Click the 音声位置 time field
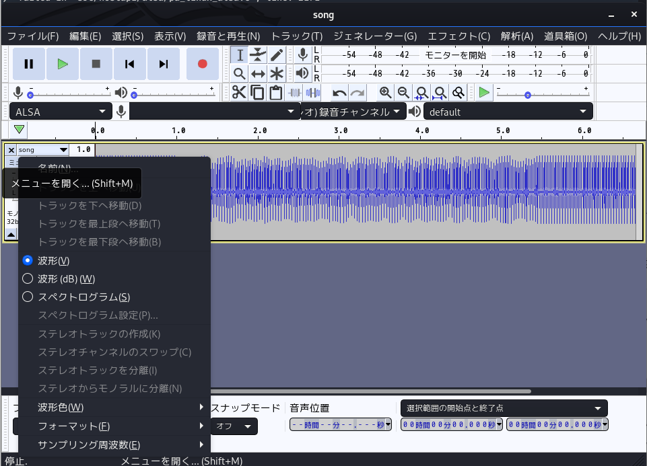This screenshot has height=466, width=647. (341, 424)
